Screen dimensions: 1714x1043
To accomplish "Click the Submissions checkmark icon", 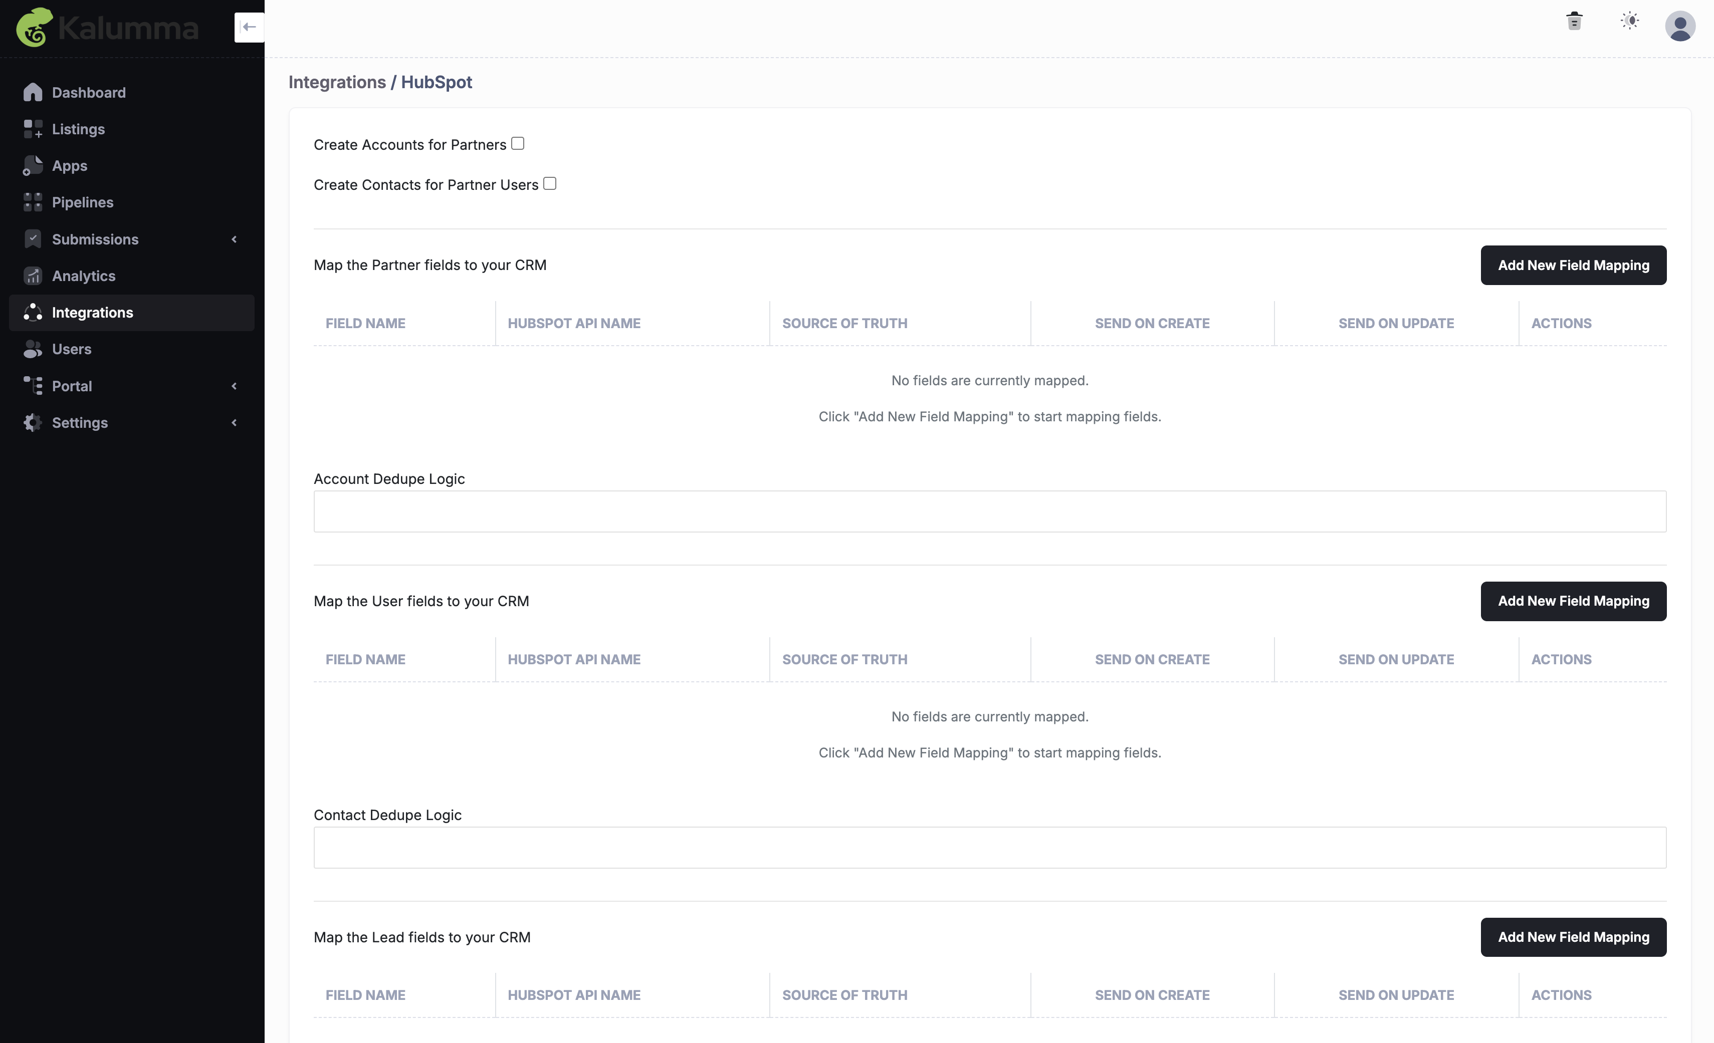I will [33, 239].
